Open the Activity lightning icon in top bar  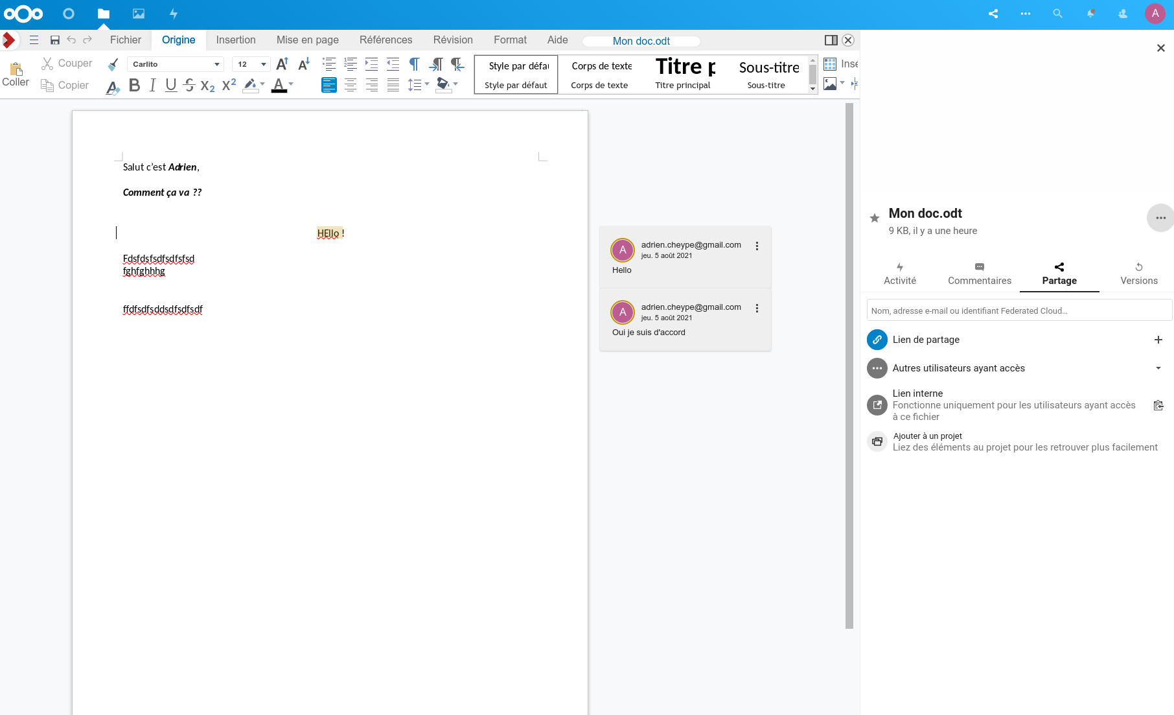[174, 14]
